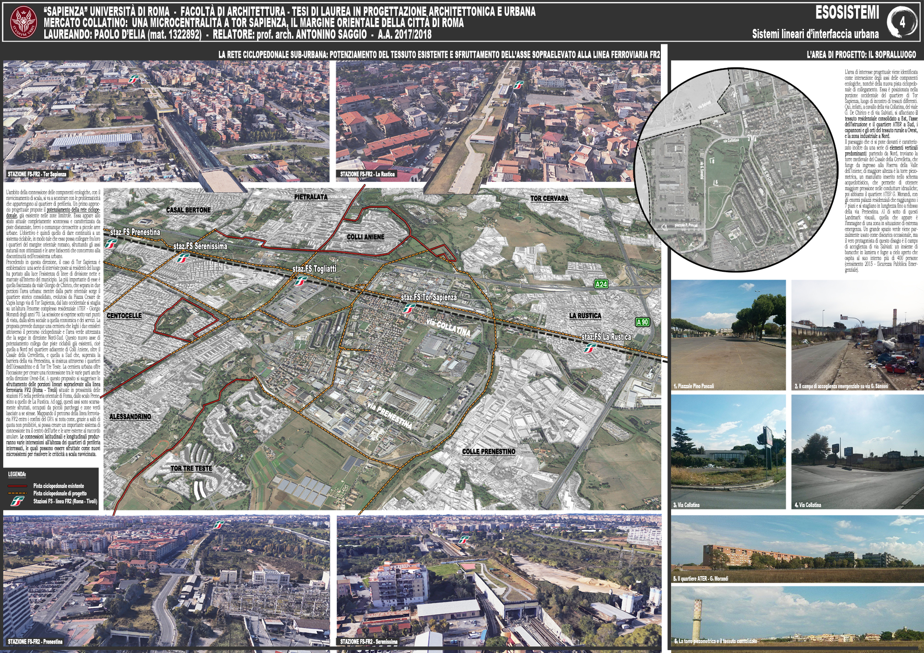This screenshot has width=924, height=653.
Task: Click the orange dashed project path legend line
Action: point(18,493)
